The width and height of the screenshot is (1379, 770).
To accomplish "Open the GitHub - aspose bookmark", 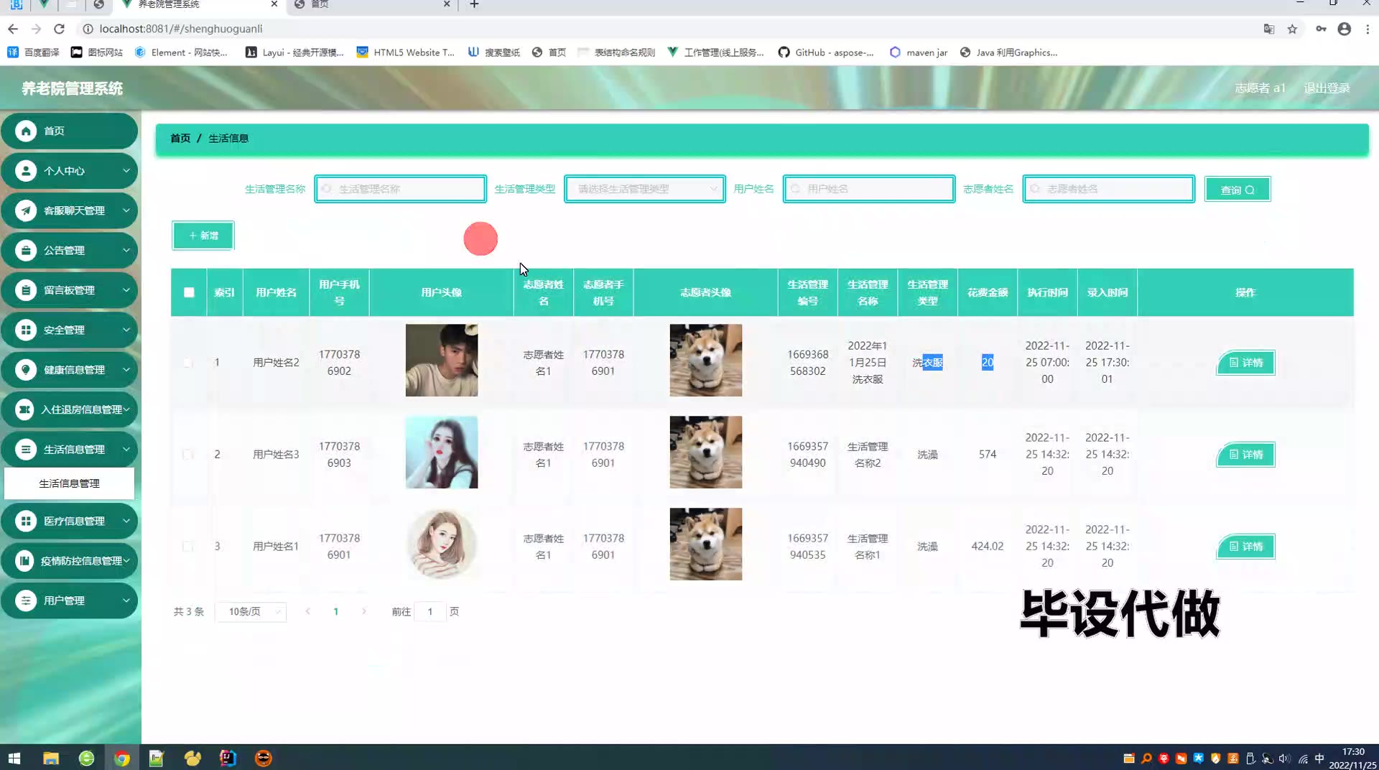I will pyautogui.click(x=826, y=52).
